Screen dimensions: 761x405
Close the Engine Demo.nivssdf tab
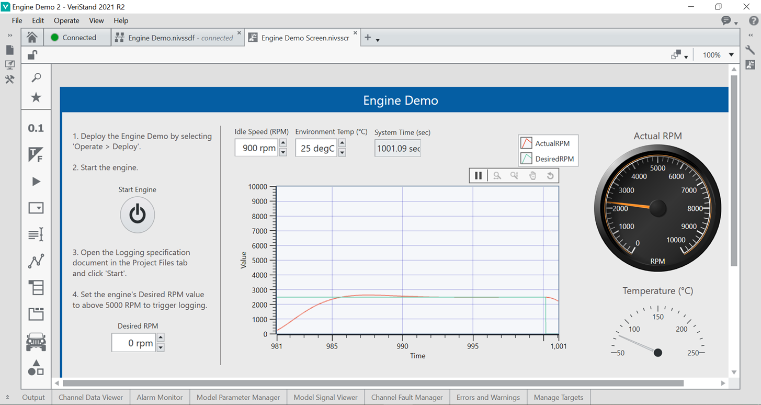pos(239,33)
